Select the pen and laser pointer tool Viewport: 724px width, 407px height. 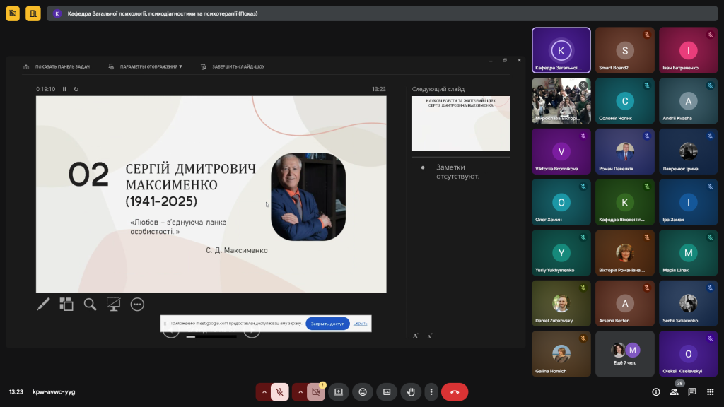43,304
